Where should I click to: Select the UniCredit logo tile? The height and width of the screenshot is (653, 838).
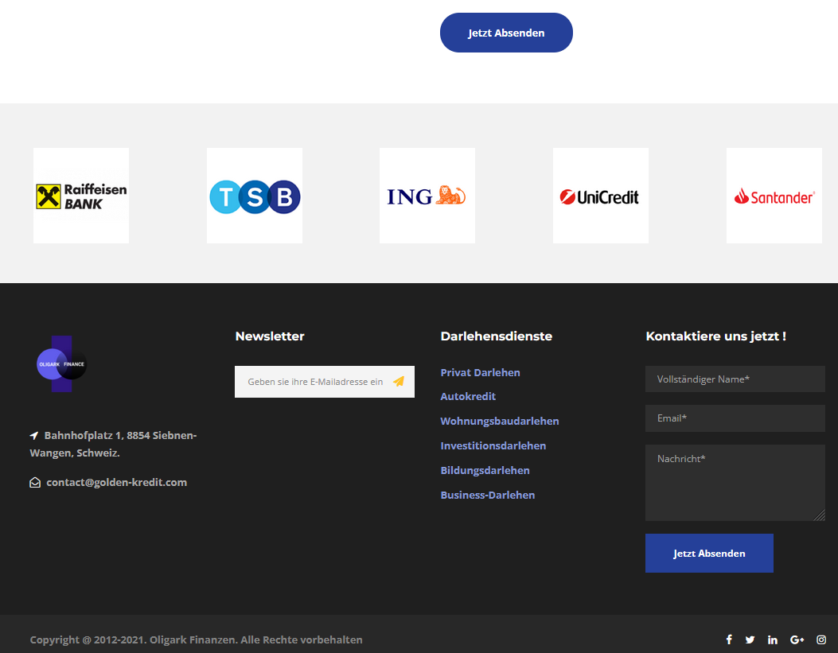[601, 196]
